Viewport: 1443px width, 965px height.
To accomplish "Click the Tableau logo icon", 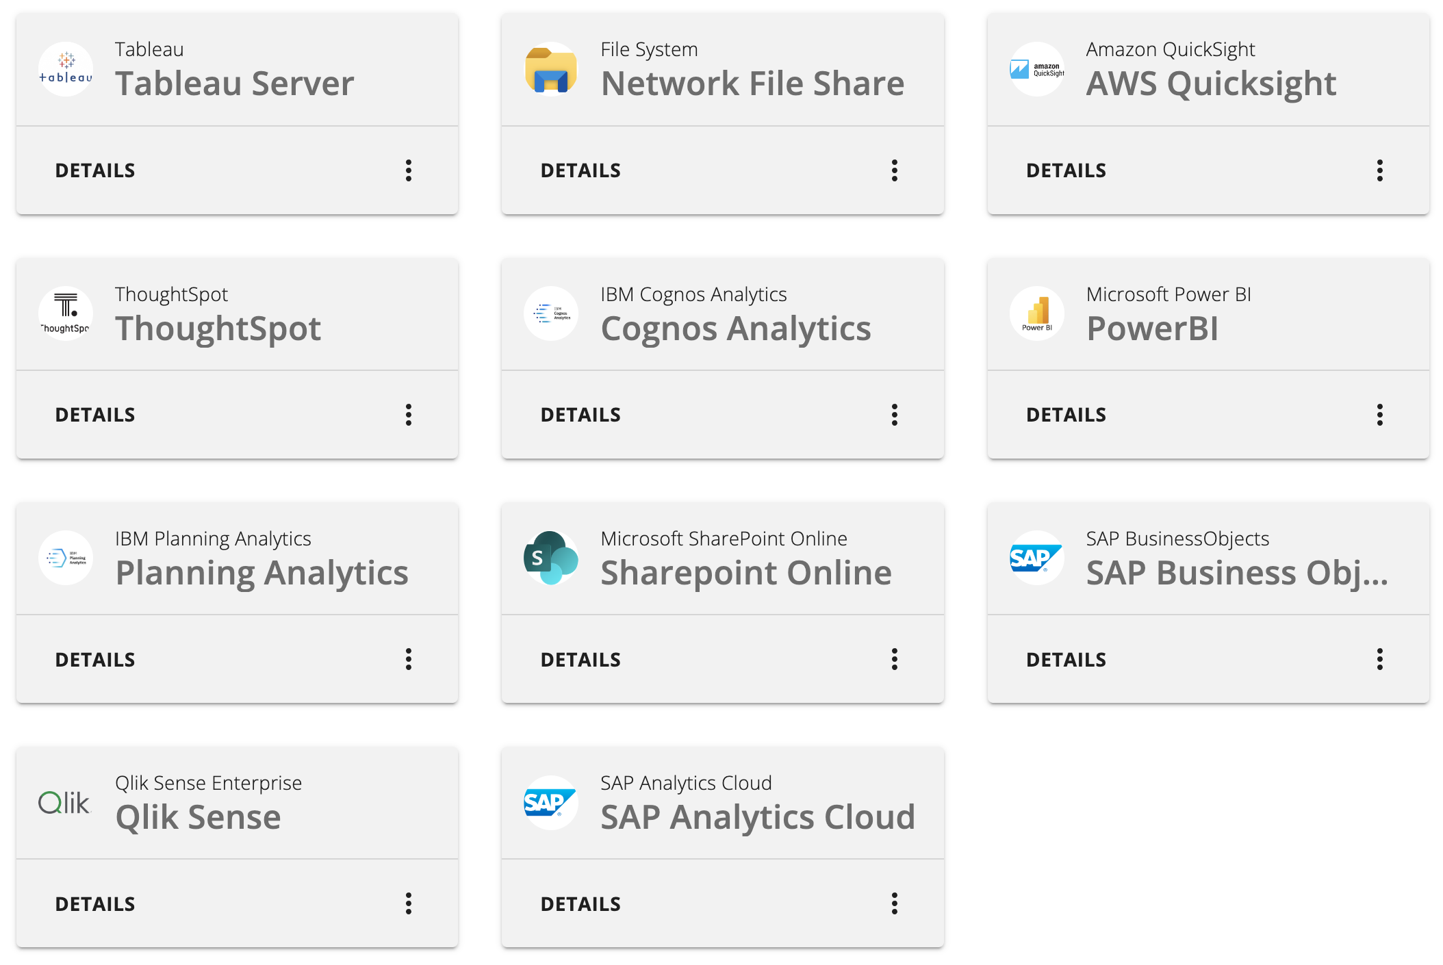I will [66, 69].
